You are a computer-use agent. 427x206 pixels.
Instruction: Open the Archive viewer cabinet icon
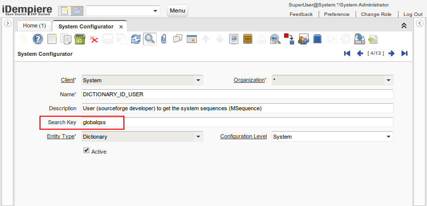[247, 39]
